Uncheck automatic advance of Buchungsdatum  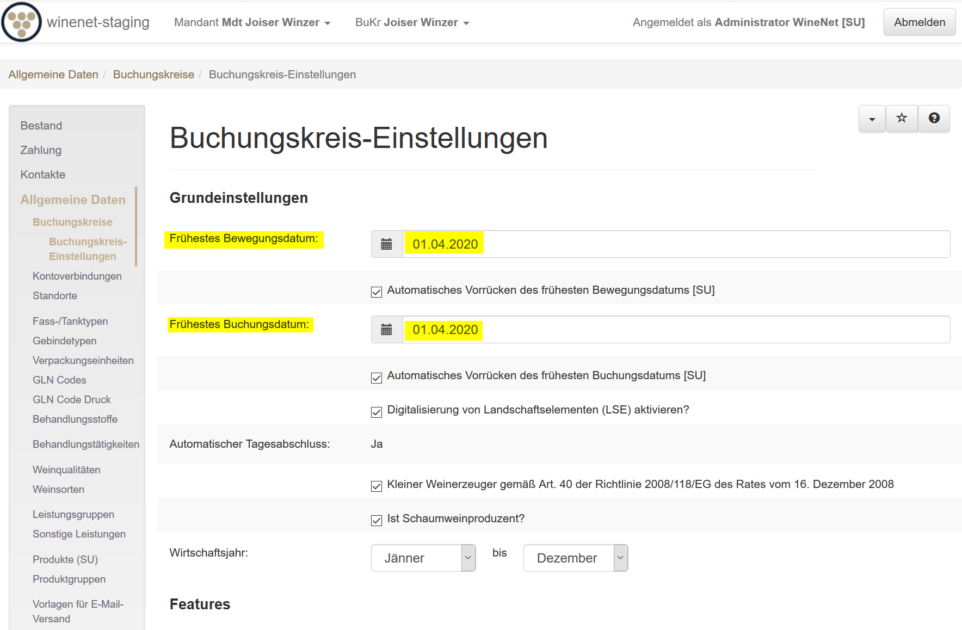(377, 378)
